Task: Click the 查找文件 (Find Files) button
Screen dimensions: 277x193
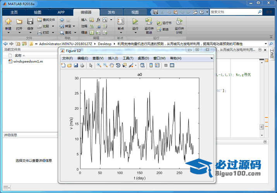Action: tap(46, 20)
